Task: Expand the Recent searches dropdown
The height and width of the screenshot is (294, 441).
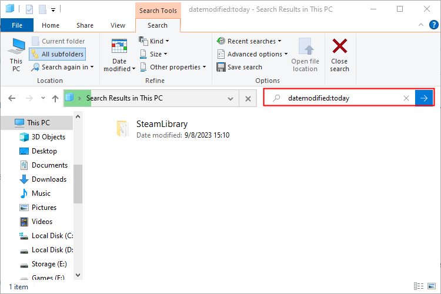Action: tap(249, 41)
